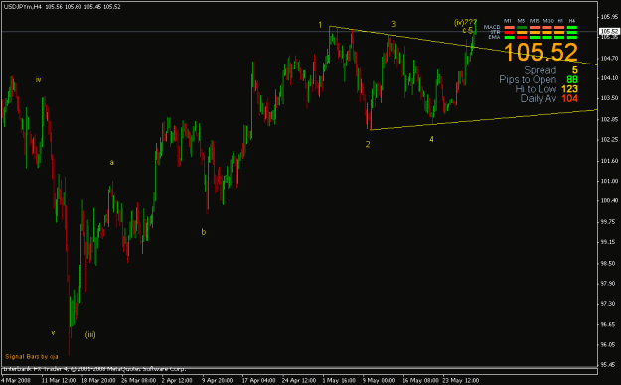Click the wave label '2' below the triangle
621x385 pixels.
pyautogui.click(x=368, y=145)
